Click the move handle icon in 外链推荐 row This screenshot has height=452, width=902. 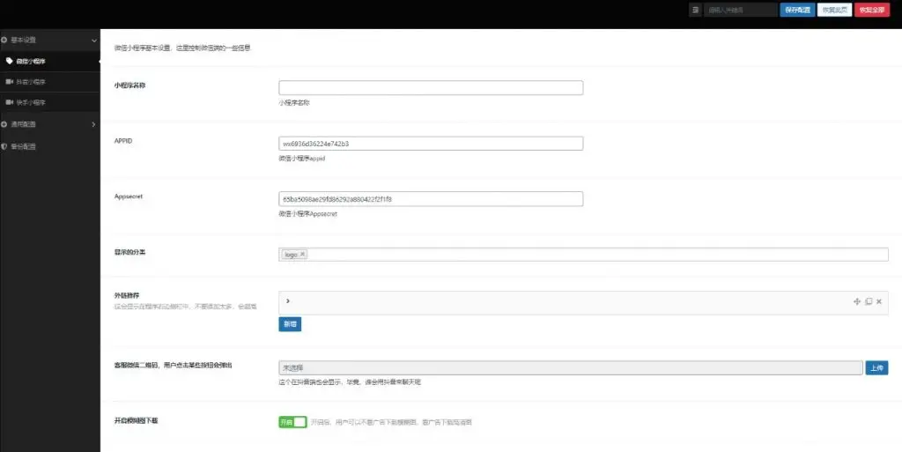(x=856, y=301)
